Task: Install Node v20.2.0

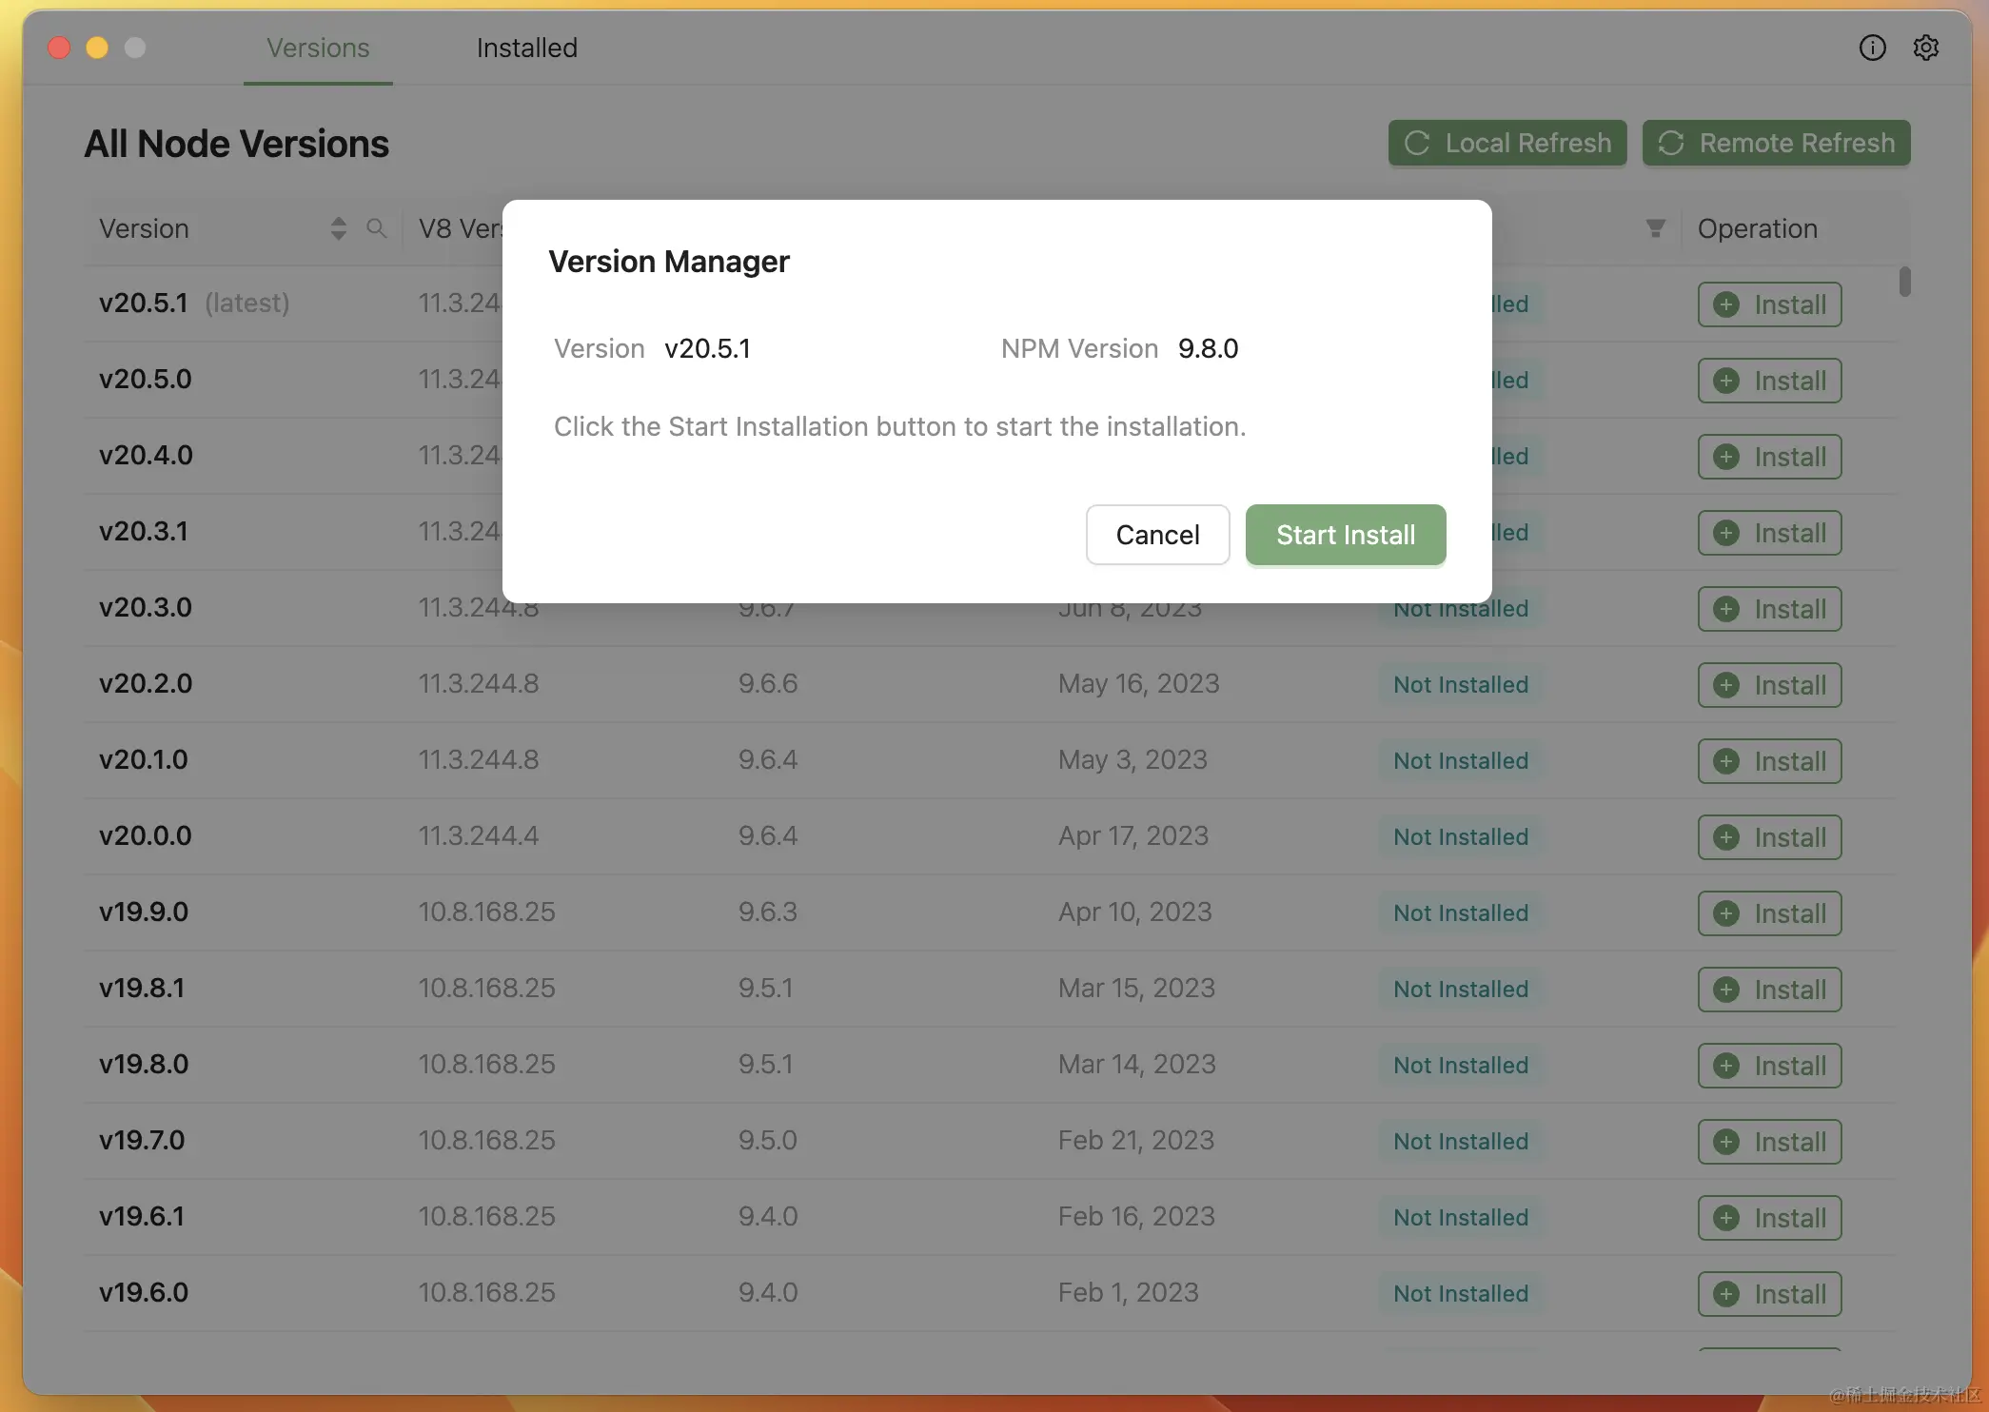Action: [1769, 685]
